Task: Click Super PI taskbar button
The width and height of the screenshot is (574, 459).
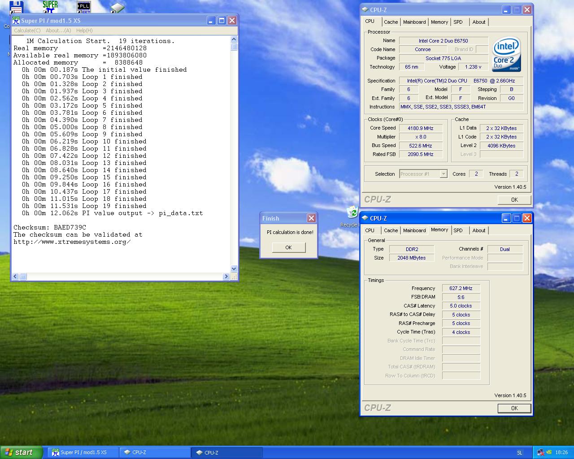Action: (83, 452)
